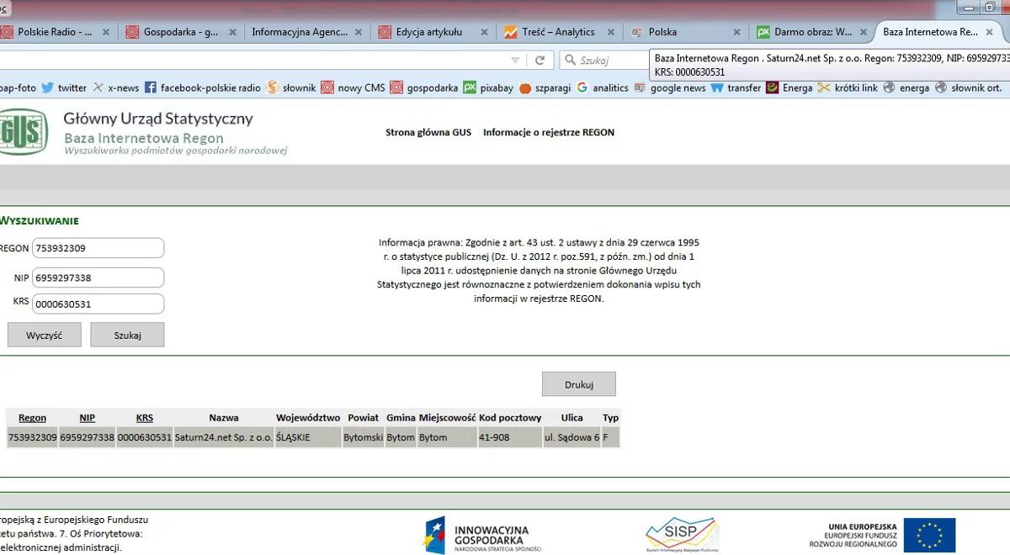Open the lowercase energa bookmark
Image resolution: width=1010 pixels, height=555 pixels.
[906, 87]
